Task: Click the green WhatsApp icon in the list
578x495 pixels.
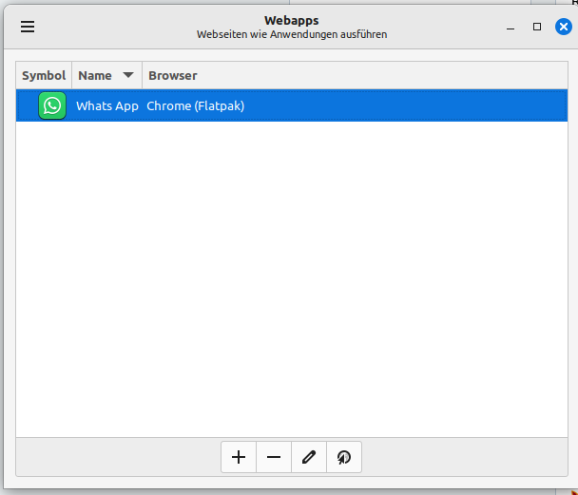Action: (x=52, y=105)
